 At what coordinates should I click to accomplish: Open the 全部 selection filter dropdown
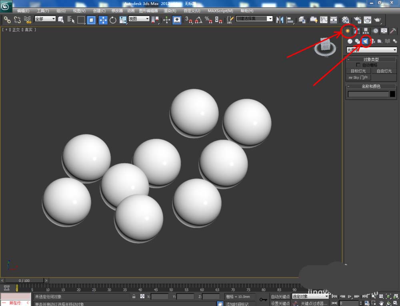45,19
